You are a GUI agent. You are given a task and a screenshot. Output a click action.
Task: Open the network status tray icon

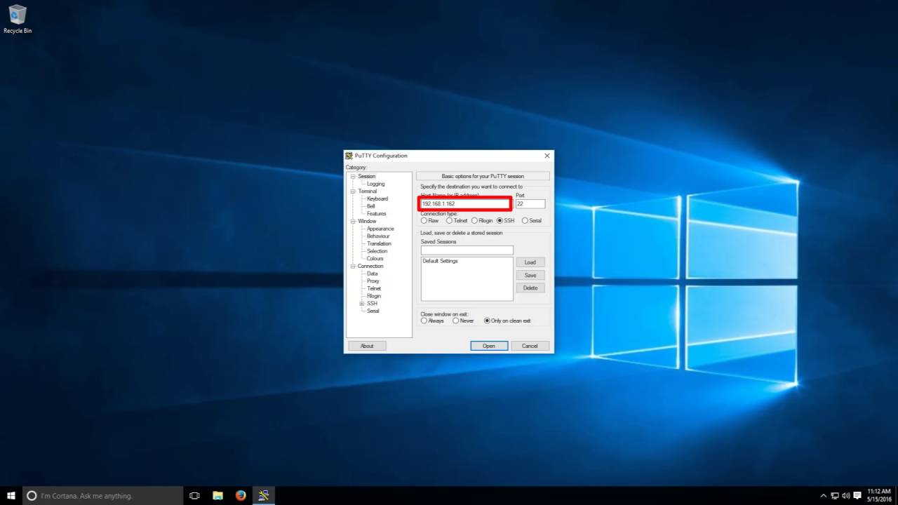click(835, 495)
